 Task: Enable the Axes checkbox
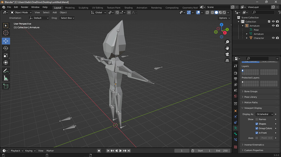[257, 138]
